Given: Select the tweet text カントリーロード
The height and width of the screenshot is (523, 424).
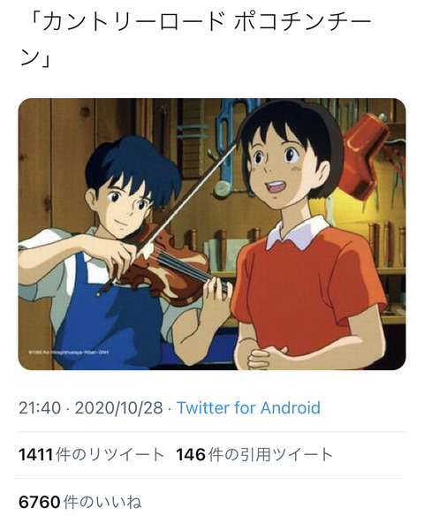Looking at the screenshot, I should [133, 22].
